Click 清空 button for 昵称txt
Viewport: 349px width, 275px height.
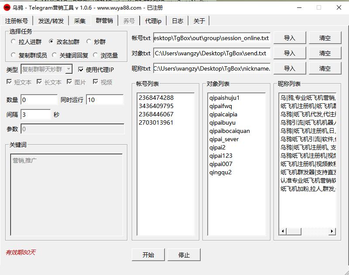pyautogui.click(x=325, y=68)
